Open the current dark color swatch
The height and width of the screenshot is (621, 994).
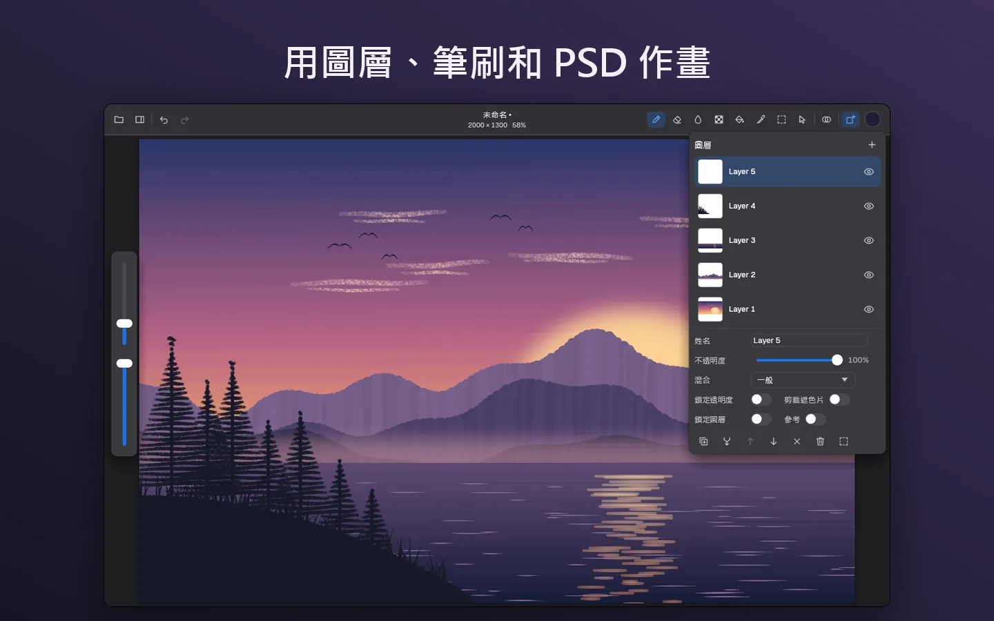[x=873, y=119]
